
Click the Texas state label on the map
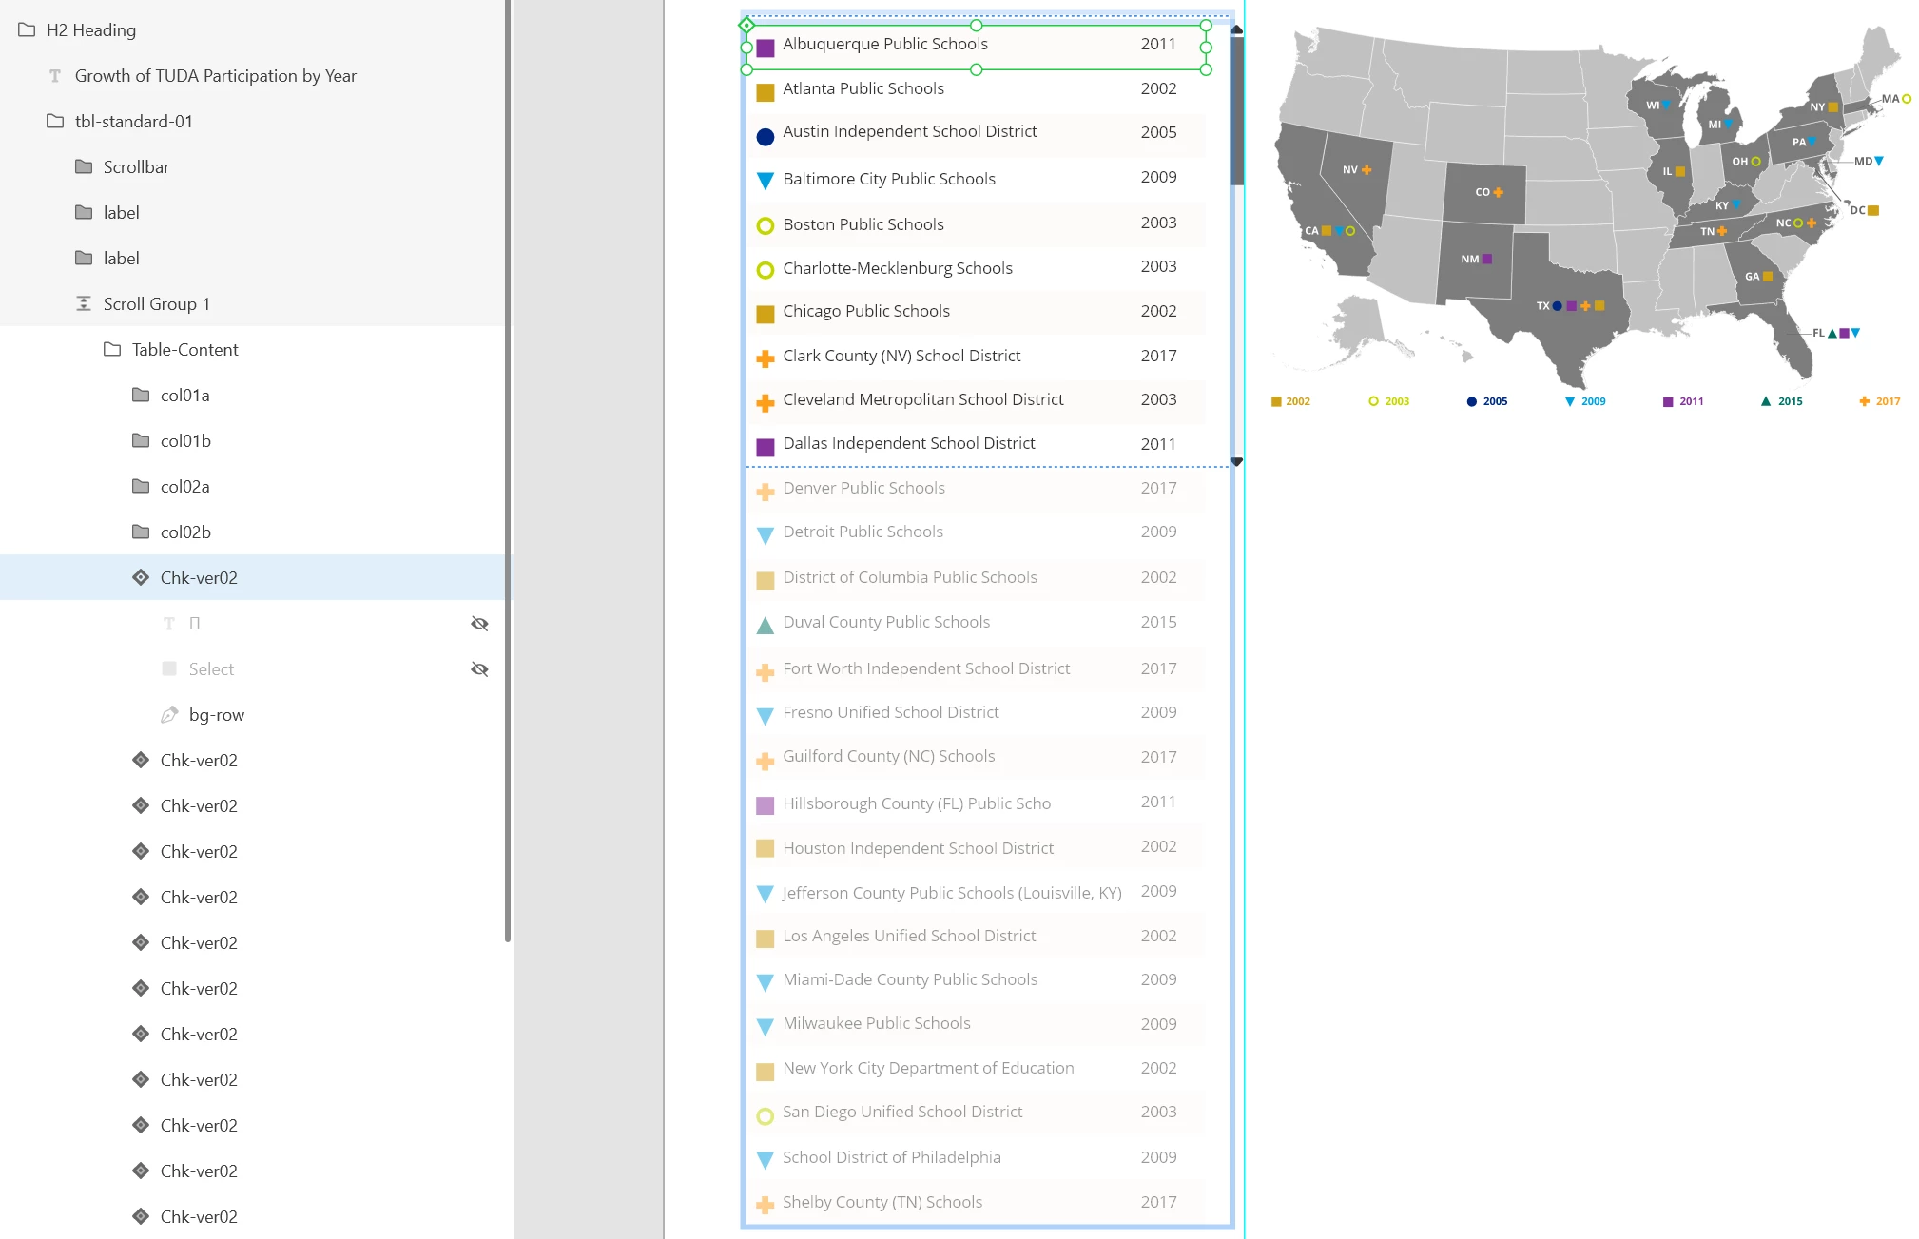(x=1542, y=306)
